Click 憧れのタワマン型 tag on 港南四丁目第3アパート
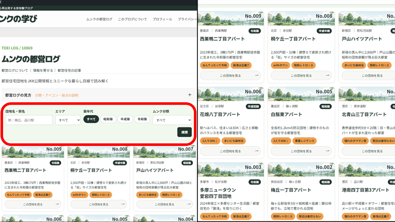This screenshot has width=395, height=222. click(x=355, y=216)
